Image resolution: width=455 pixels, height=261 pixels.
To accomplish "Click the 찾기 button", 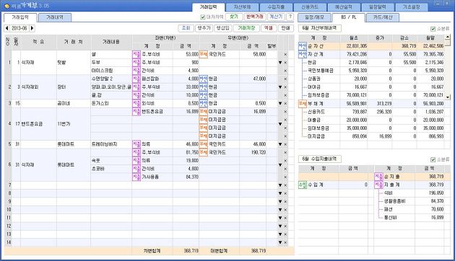I will [234, 17].
